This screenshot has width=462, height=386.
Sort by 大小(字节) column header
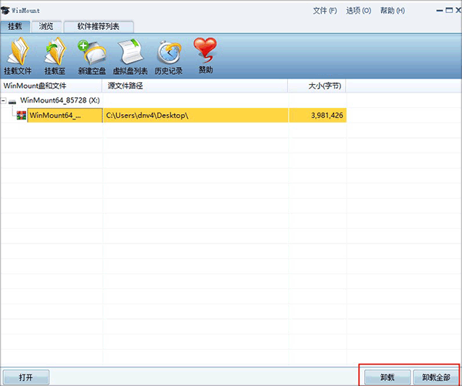(x=316, y=86)
